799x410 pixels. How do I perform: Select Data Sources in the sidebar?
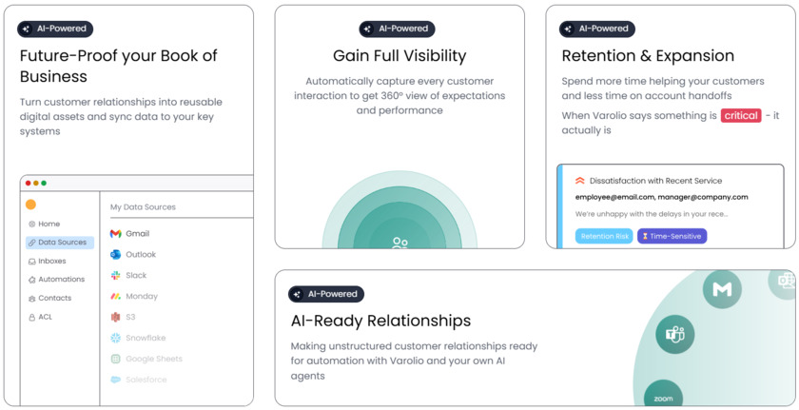click(60, 243)
